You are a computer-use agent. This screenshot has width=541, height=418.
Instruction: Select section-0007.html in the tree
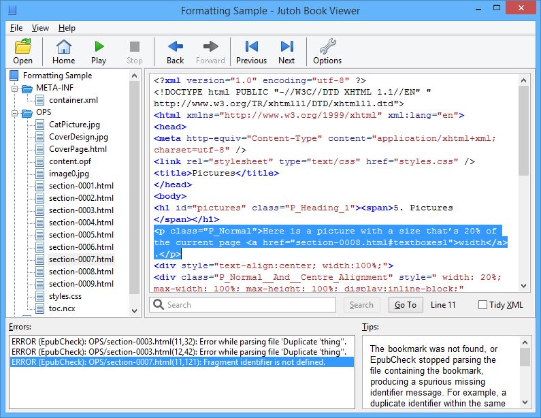(81, 259)
